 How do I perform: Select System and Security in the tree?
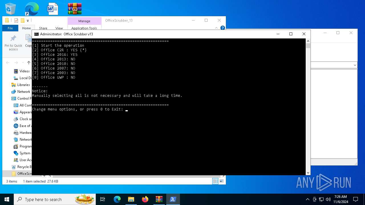(23, 153)
